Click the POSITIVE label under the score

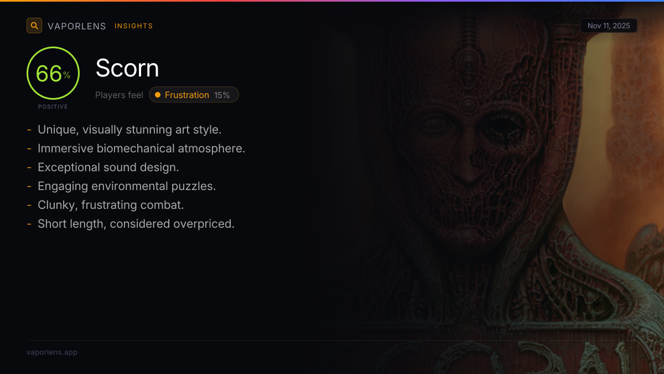click(53, 106)
